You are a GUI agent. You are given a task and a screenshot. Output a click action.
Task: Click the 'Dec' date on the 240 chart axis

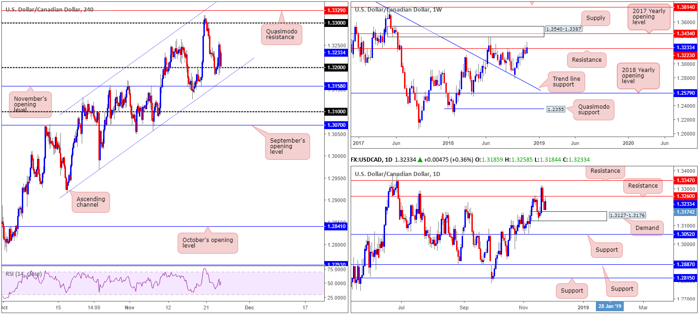click(249, 307)
